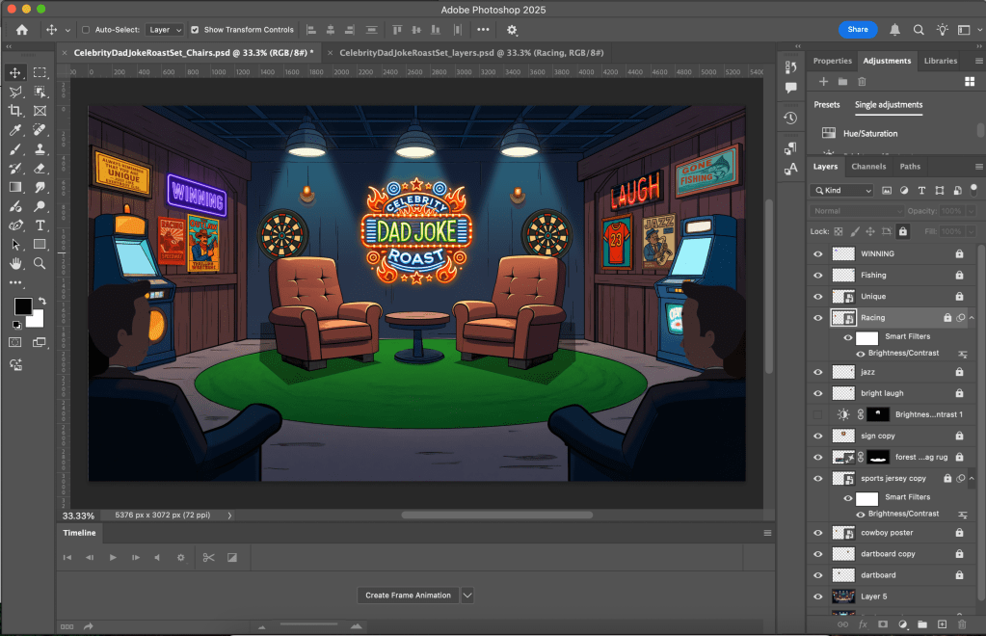Select the Gradient tool
The height and width of the screenshot is (636, 986).
pyautogui.click(x=15, y=187)
